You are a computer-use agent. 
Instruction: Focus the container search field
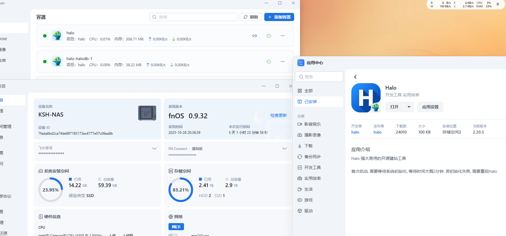(193, 17)
